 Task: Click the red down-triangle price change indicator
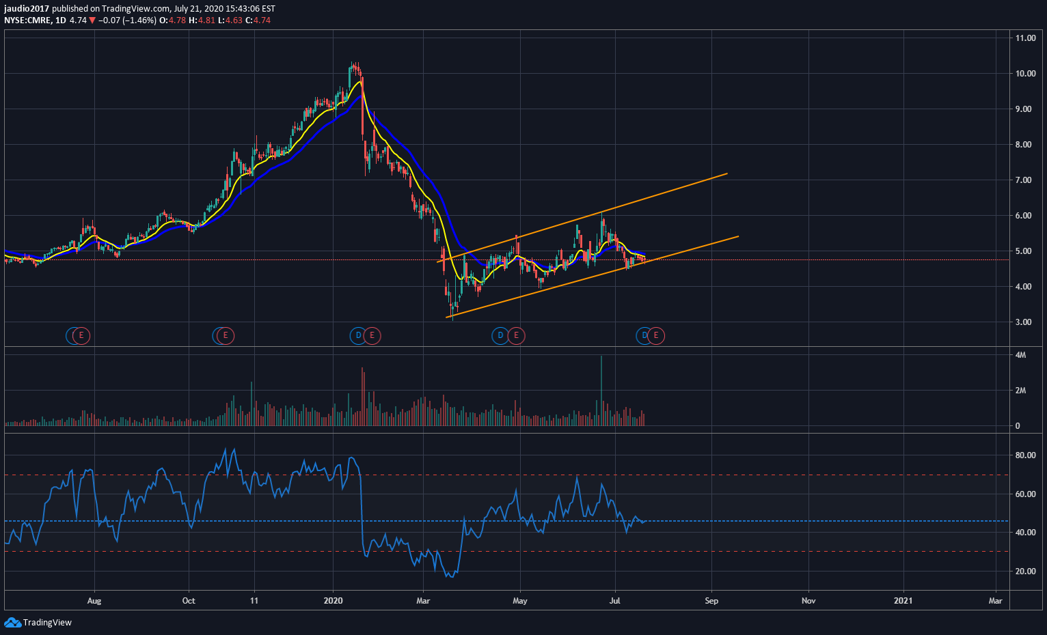92,20
